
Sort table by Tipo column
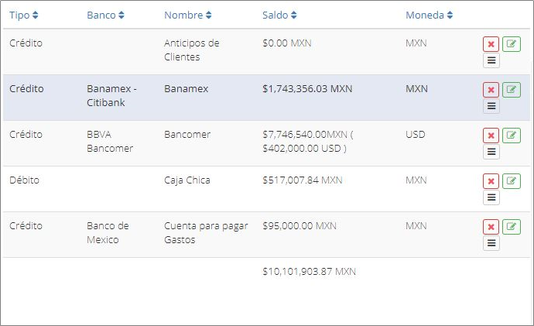pos(23,15)
